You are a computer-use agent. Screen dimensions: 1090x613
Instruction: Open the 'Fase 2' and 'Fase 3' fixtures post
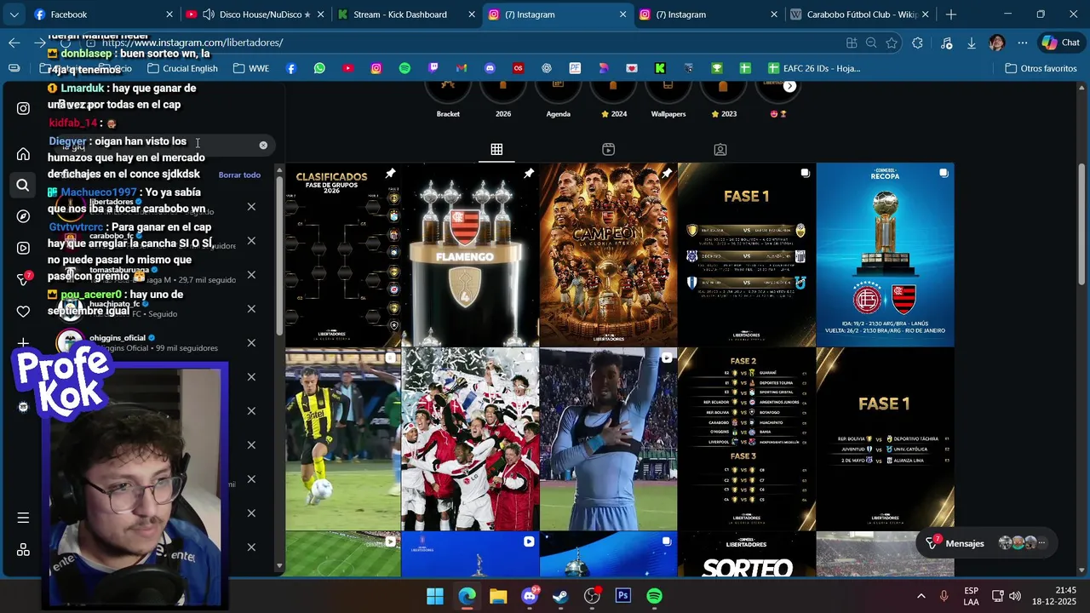coord(747,438)
